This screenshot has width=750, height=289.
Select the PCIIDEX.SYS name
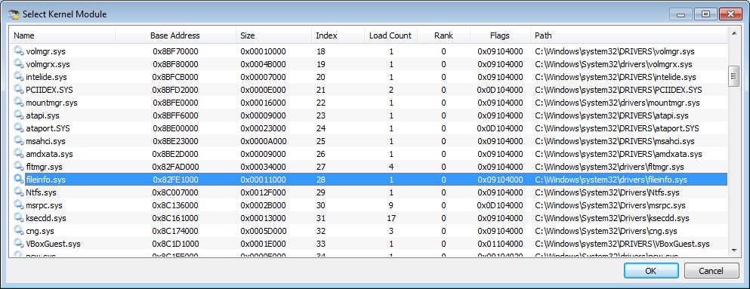tap(49, 90)
